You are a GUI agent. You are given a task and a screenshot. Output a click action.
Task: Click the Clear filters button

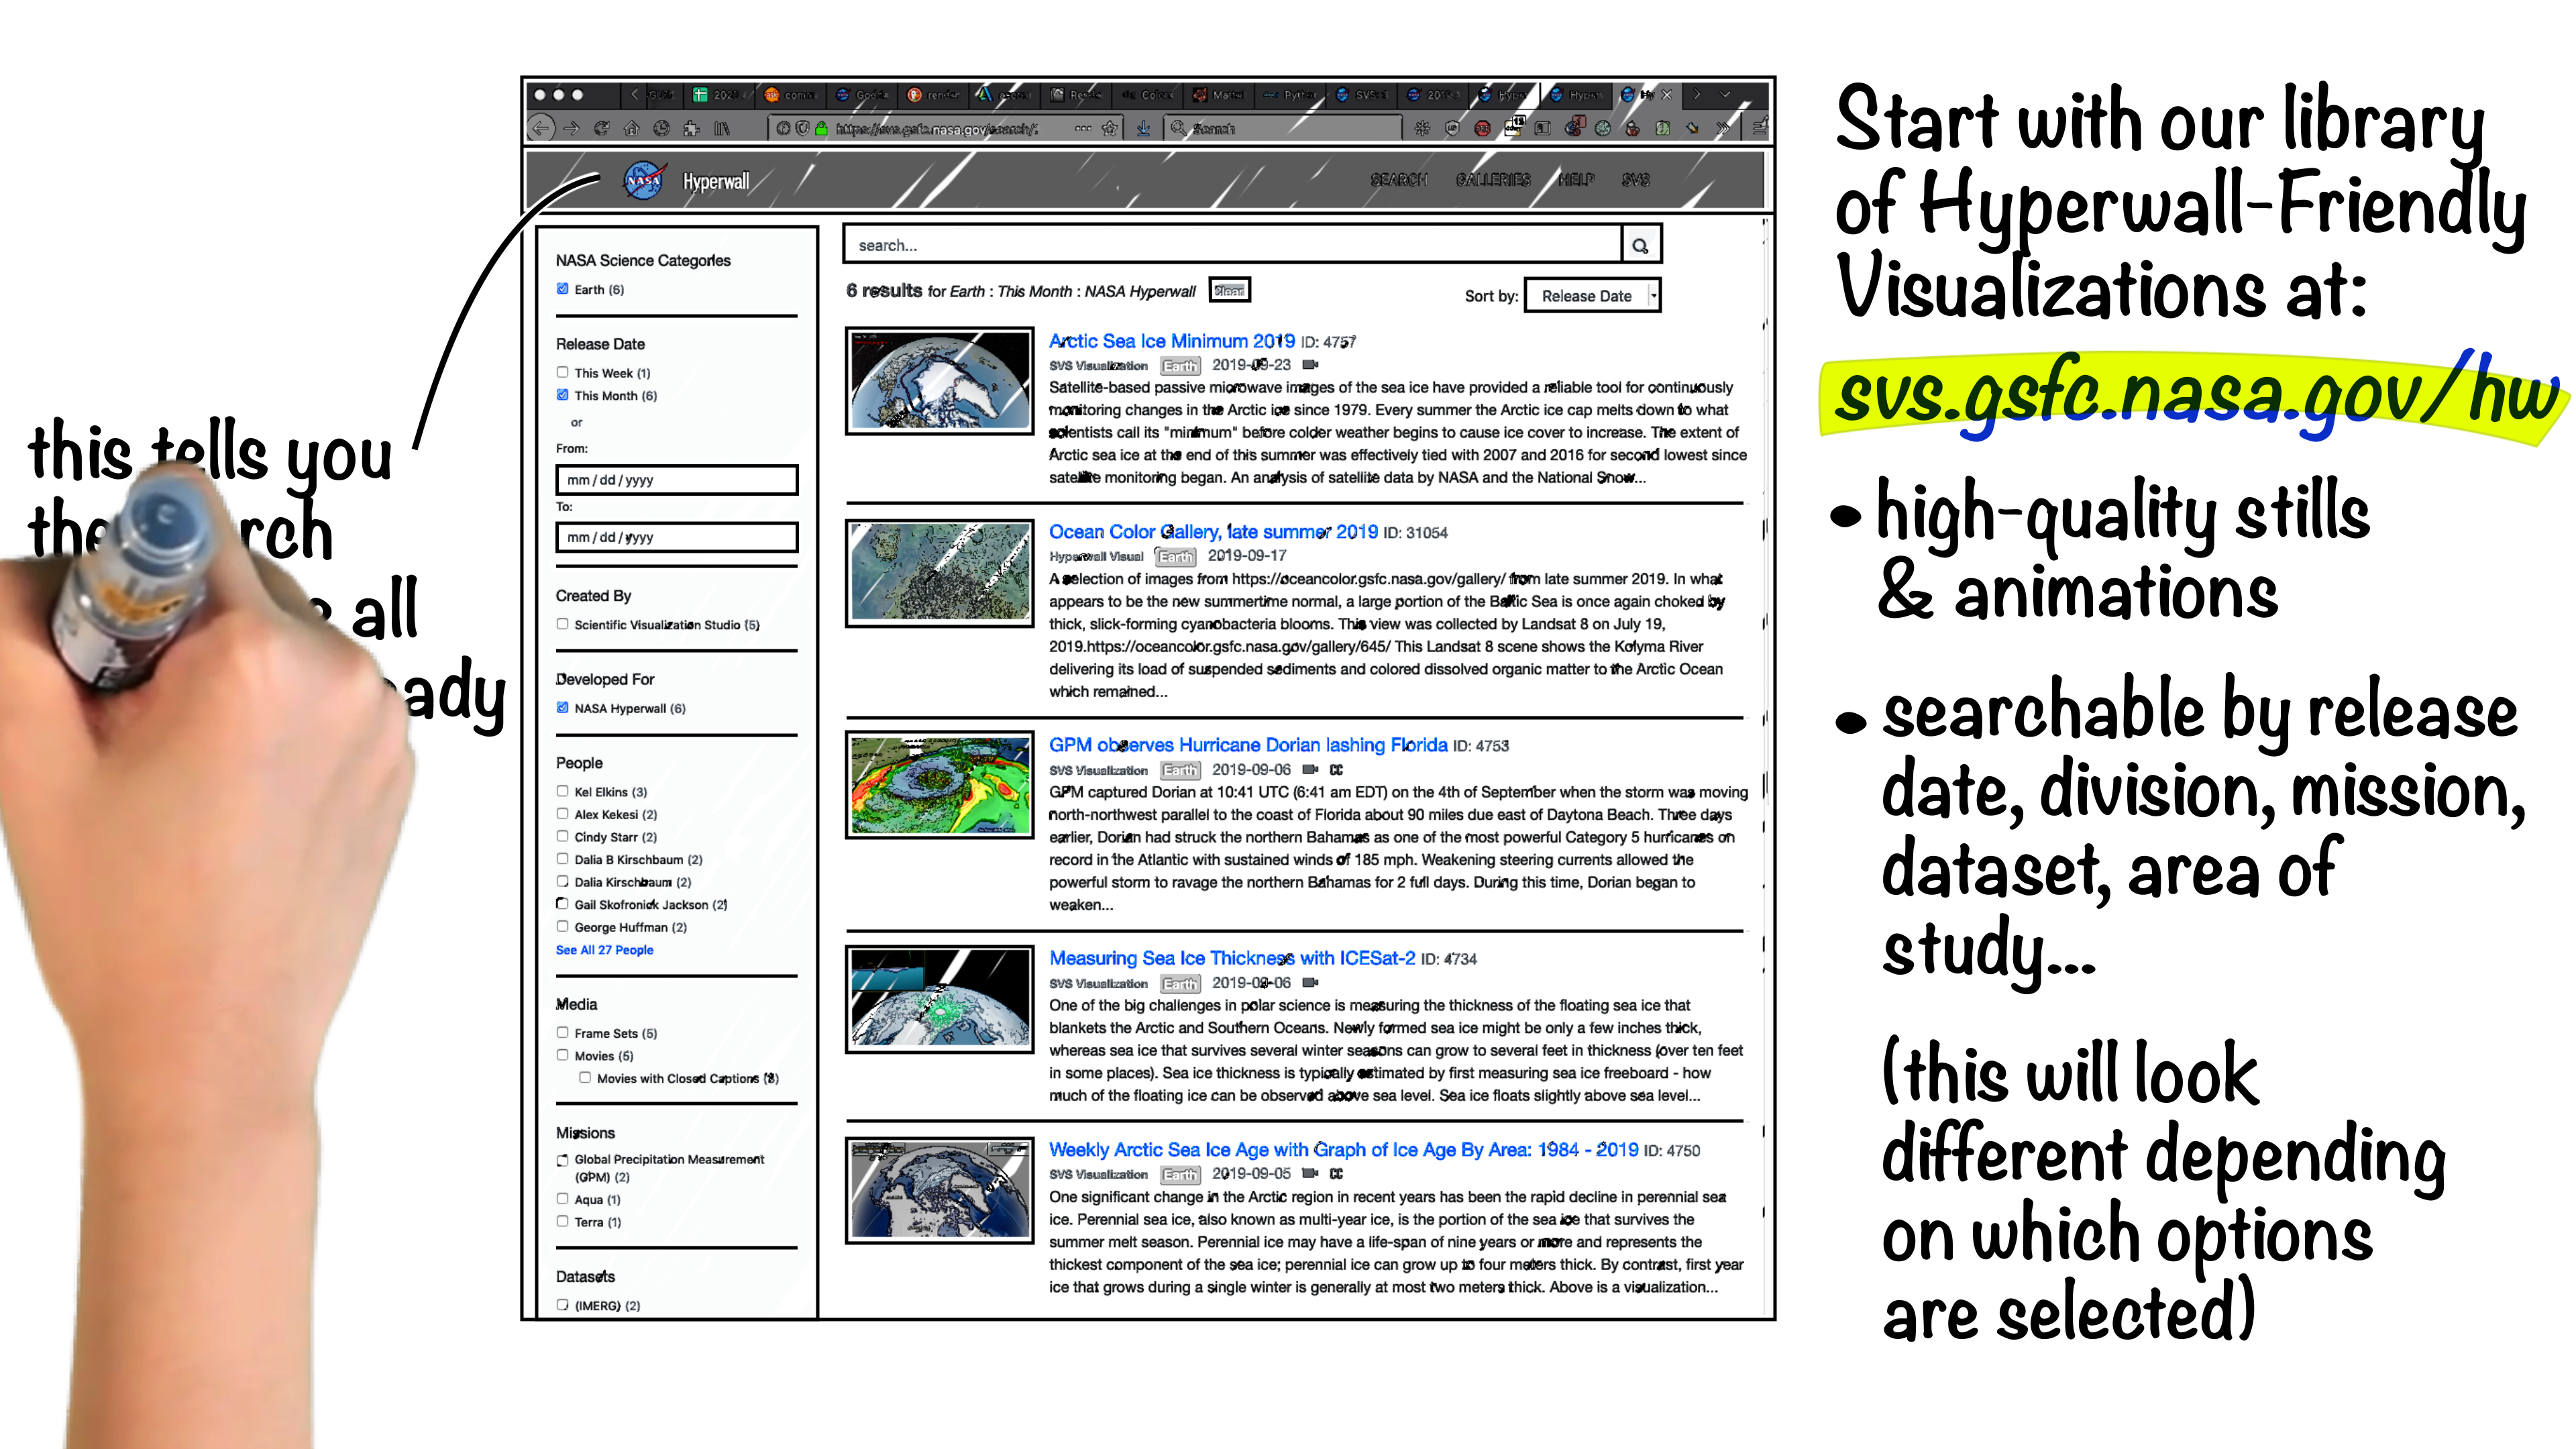[x=1229, y=291]
